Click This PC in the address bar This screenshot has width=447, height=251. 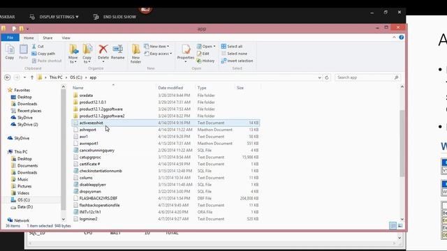point(56,77)
